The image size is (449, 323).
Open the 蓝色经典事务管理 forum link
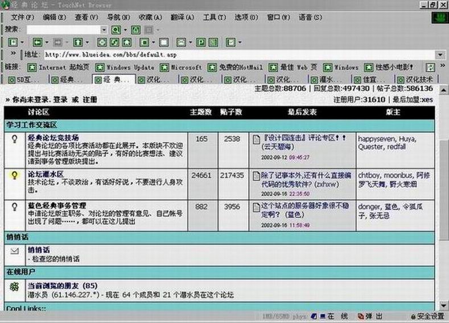point(57,205)
